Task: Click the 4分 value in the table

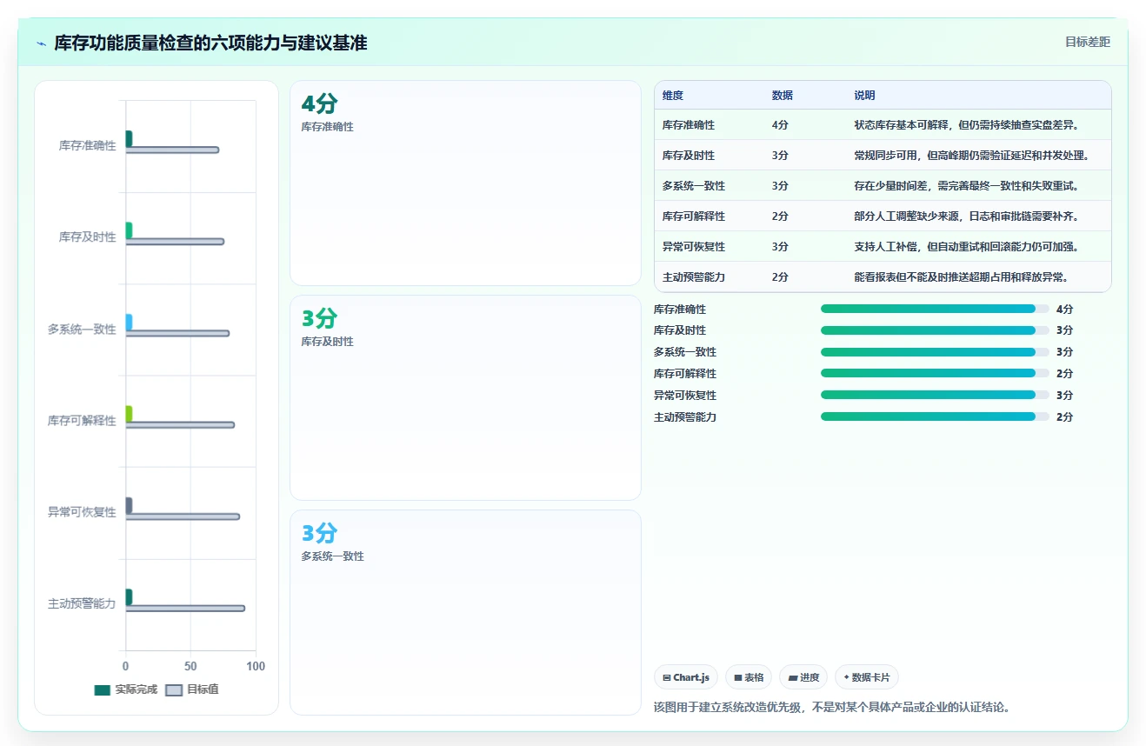Action: tap(780, 125)
